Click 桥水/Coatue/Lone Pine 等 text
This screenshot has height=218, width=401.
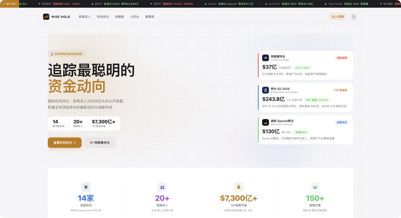pyautogui.click(x=86, y=211)
